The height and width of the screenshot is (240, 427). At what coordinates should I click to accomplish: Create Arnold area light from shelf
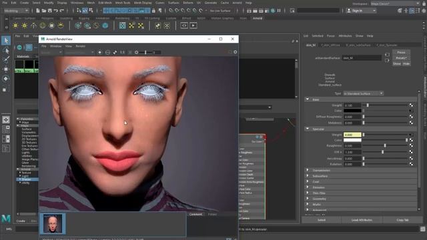pyautogui.click(x=15, y=25)
